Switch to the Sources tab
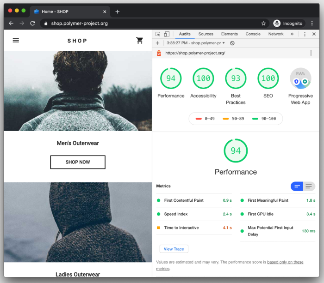 click(x=206, y=34)
